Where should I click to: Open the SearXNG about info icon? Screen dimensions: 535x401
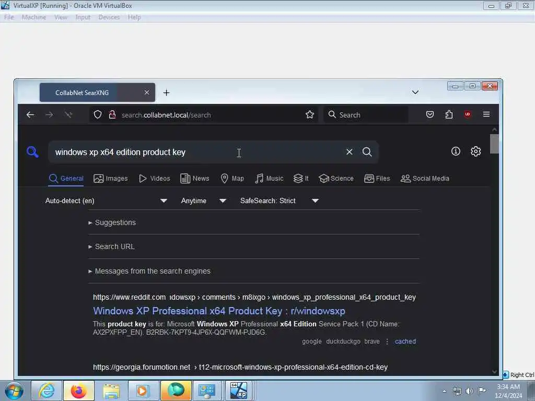(x=456, y=151)
